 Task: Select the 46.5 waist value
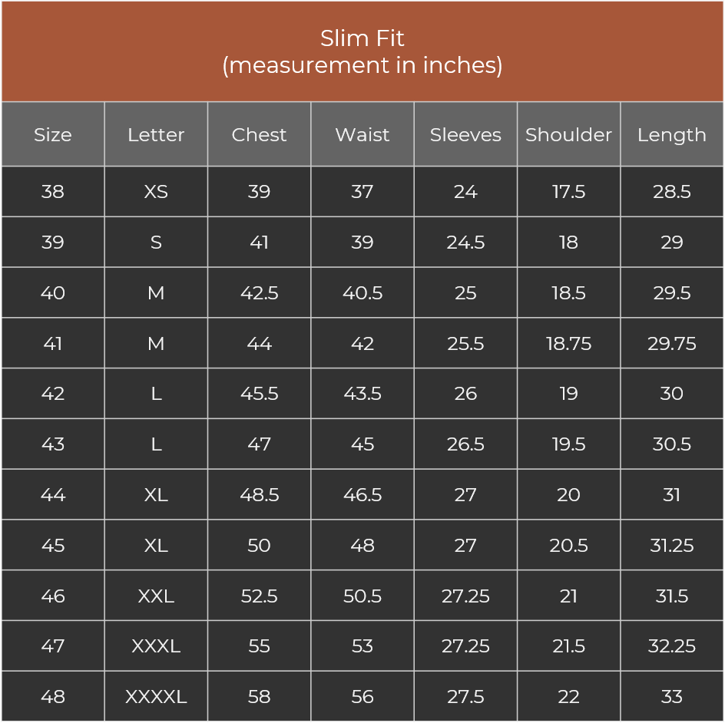point(362,495)
